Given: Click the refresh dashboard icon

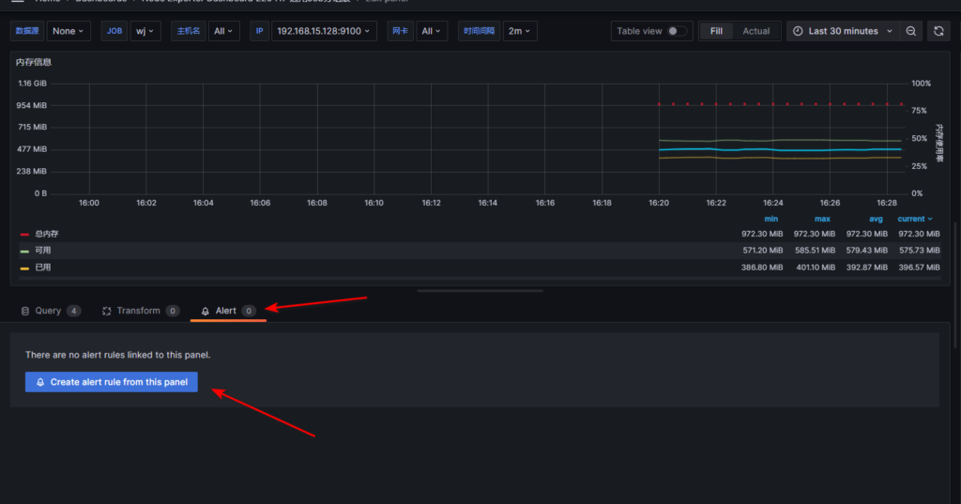Looking at the screenshot, I should 938,31.
